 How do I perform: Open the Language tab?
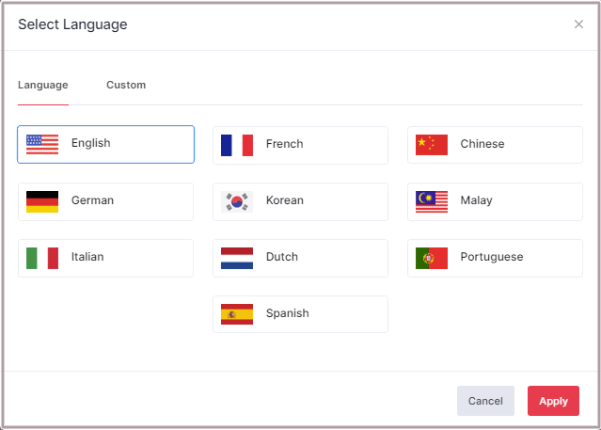point(43,85)
